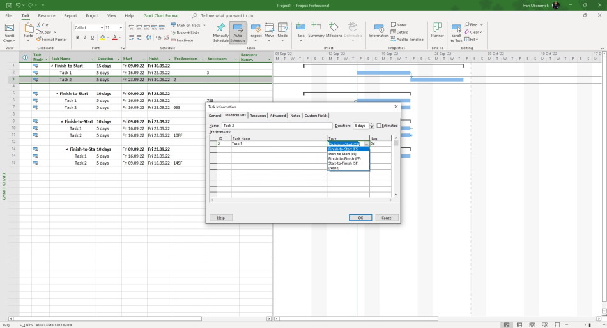
Task: Open the Planner link button
Action: [438, 31]
